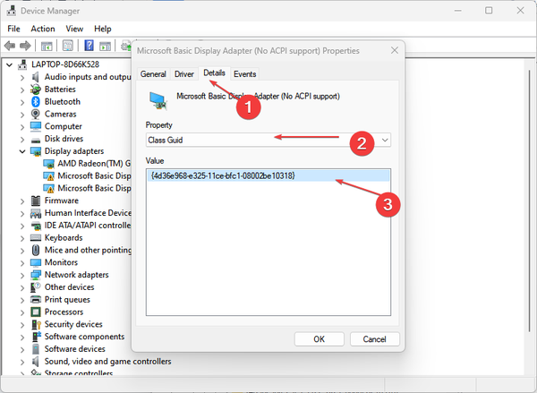Click the Network adapters category icon
This screenshot has width=537, height=393.
click(36, 275)
